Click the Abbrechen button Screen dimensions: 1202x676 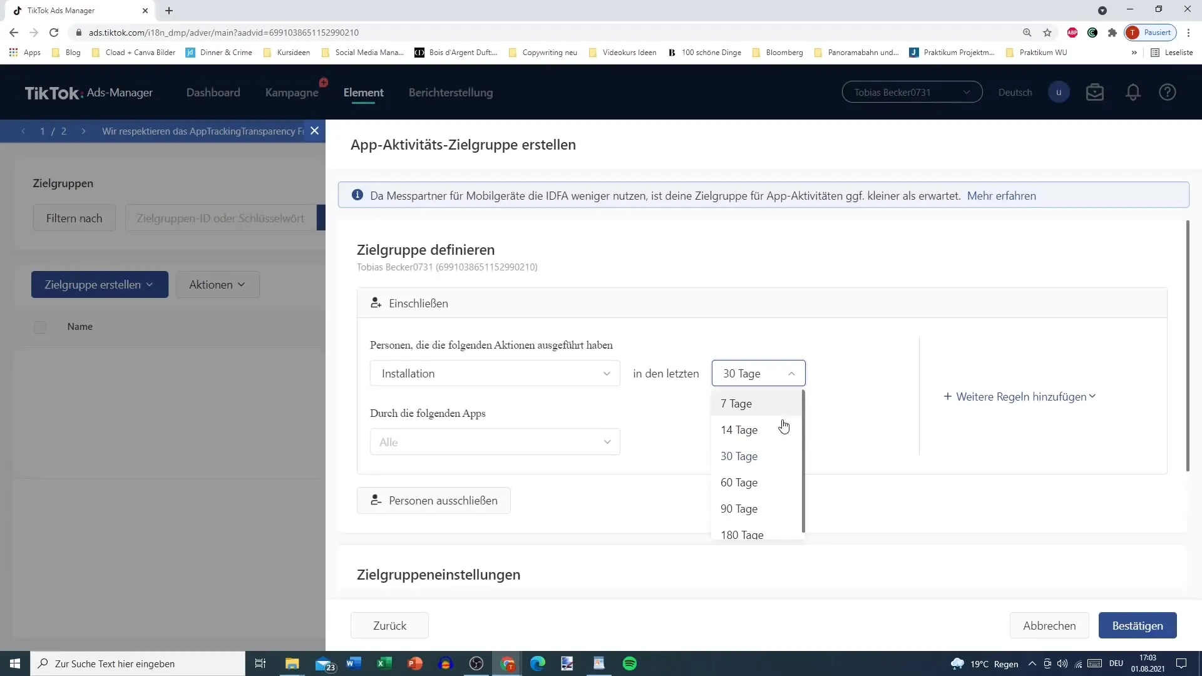(1049, 625)
